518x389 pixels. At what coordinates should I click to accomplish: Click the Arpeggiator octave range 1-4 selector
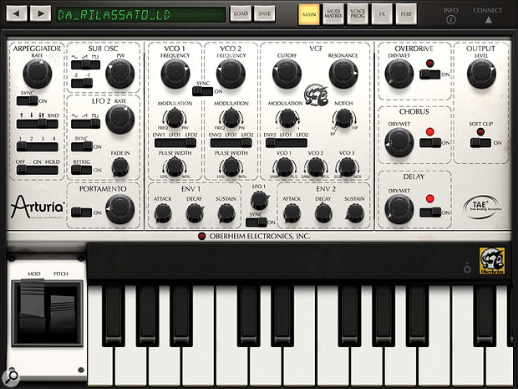coord(38,146)
